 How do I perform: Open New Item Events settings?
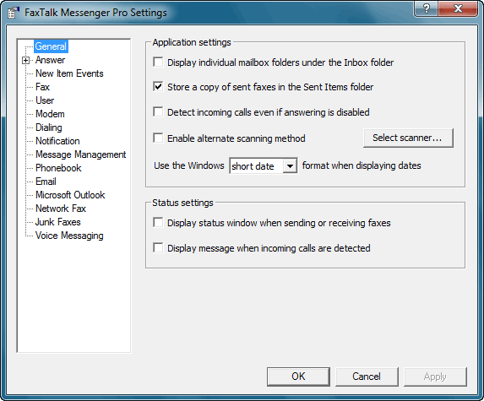[x=69, y=73]
